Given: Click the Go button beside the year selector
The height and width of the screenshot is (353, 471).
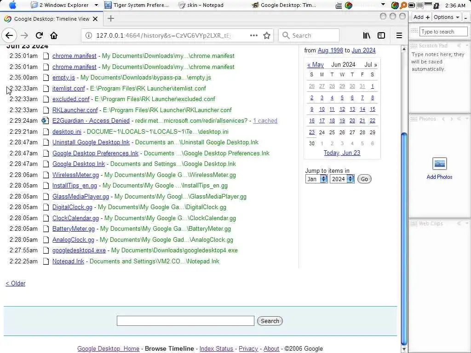Looking at the screenshot, I should 364,179.
